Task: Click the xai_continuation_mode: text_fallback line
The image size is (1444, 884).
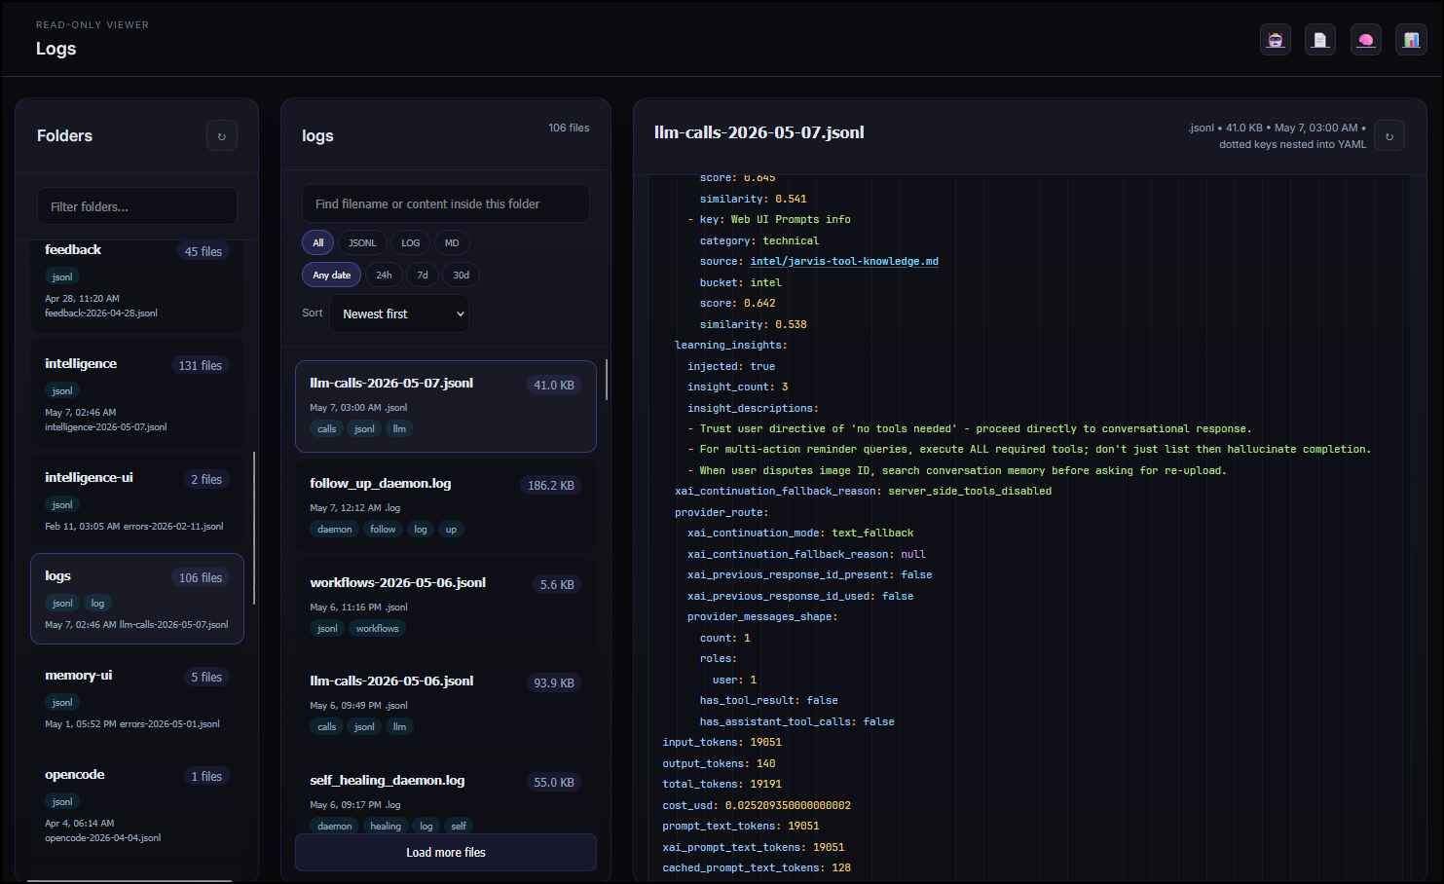Action: 800,533
